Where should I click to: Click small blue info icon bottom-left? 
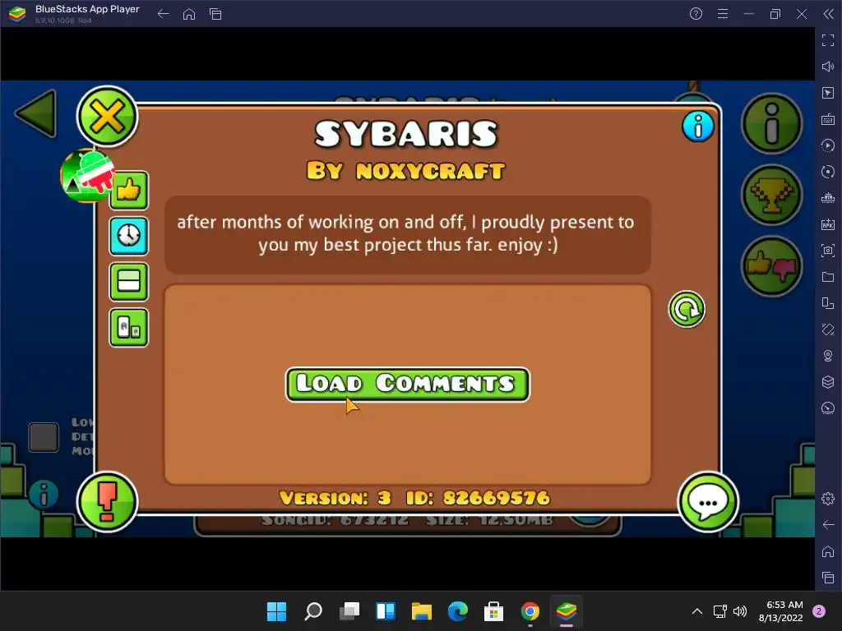[x=44, y=494]
